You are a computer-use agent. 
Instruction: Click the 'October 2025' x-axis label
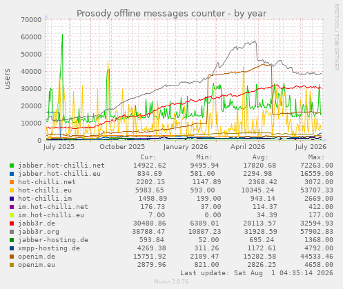[x=122, y=147]
